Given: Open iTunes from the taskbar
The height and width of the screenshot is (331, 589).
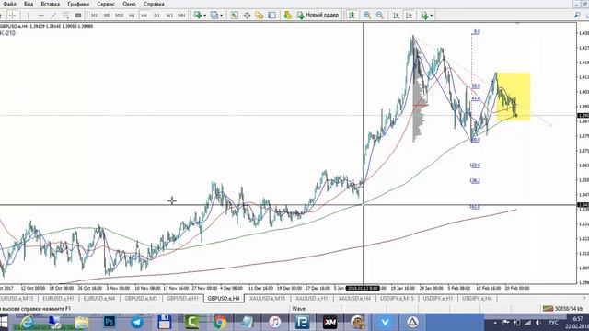Looking at the screenshot, I should [274, 322].
